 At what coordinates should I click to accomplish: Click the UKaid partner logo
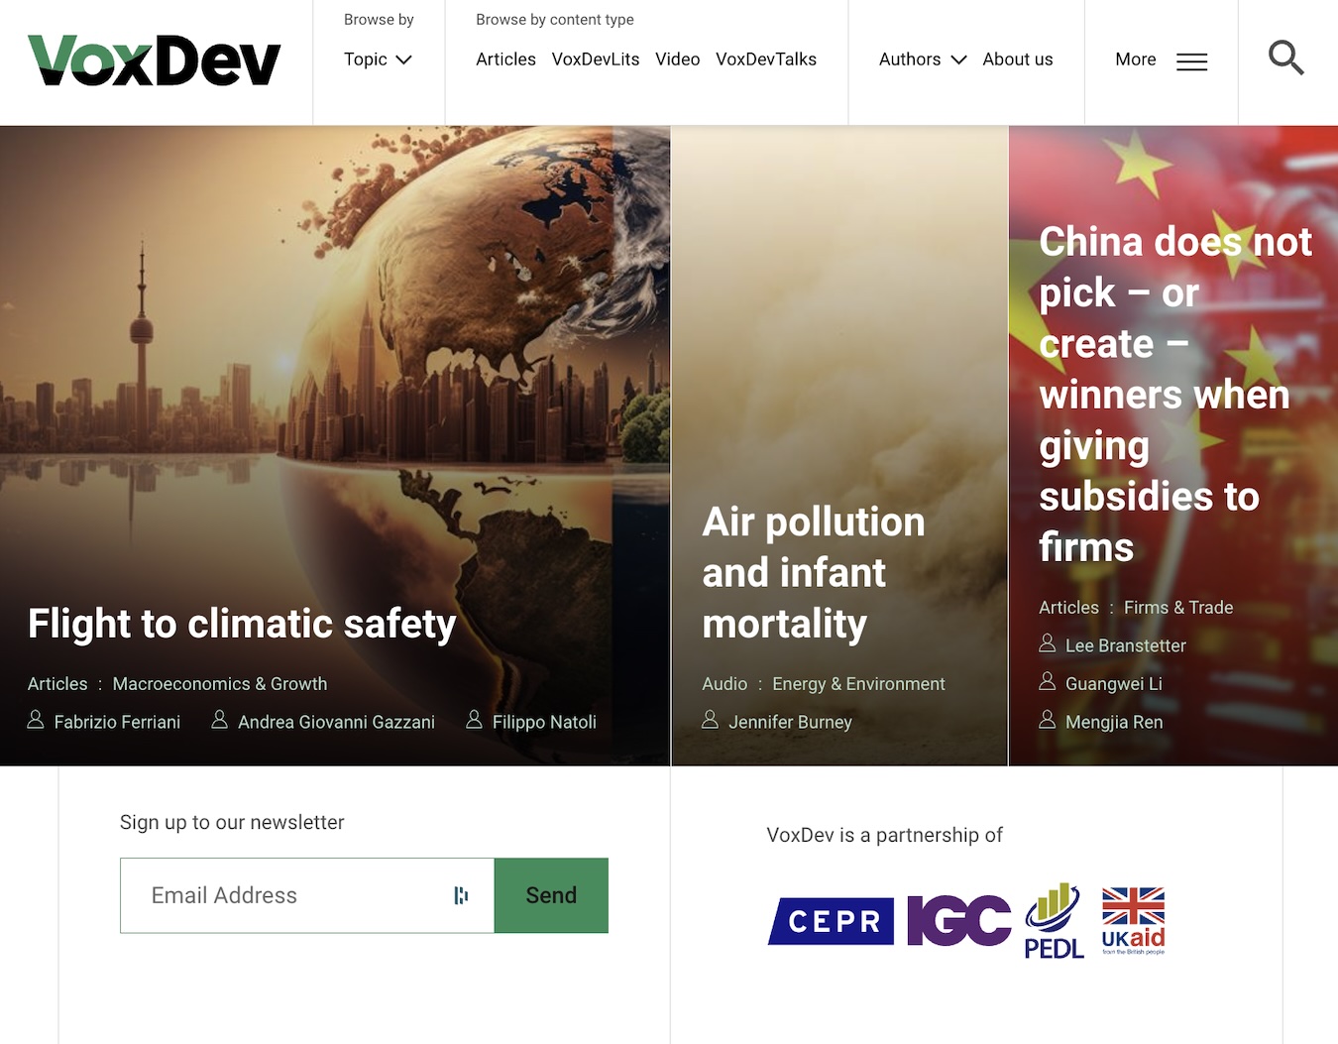(x=1133, y=921)
